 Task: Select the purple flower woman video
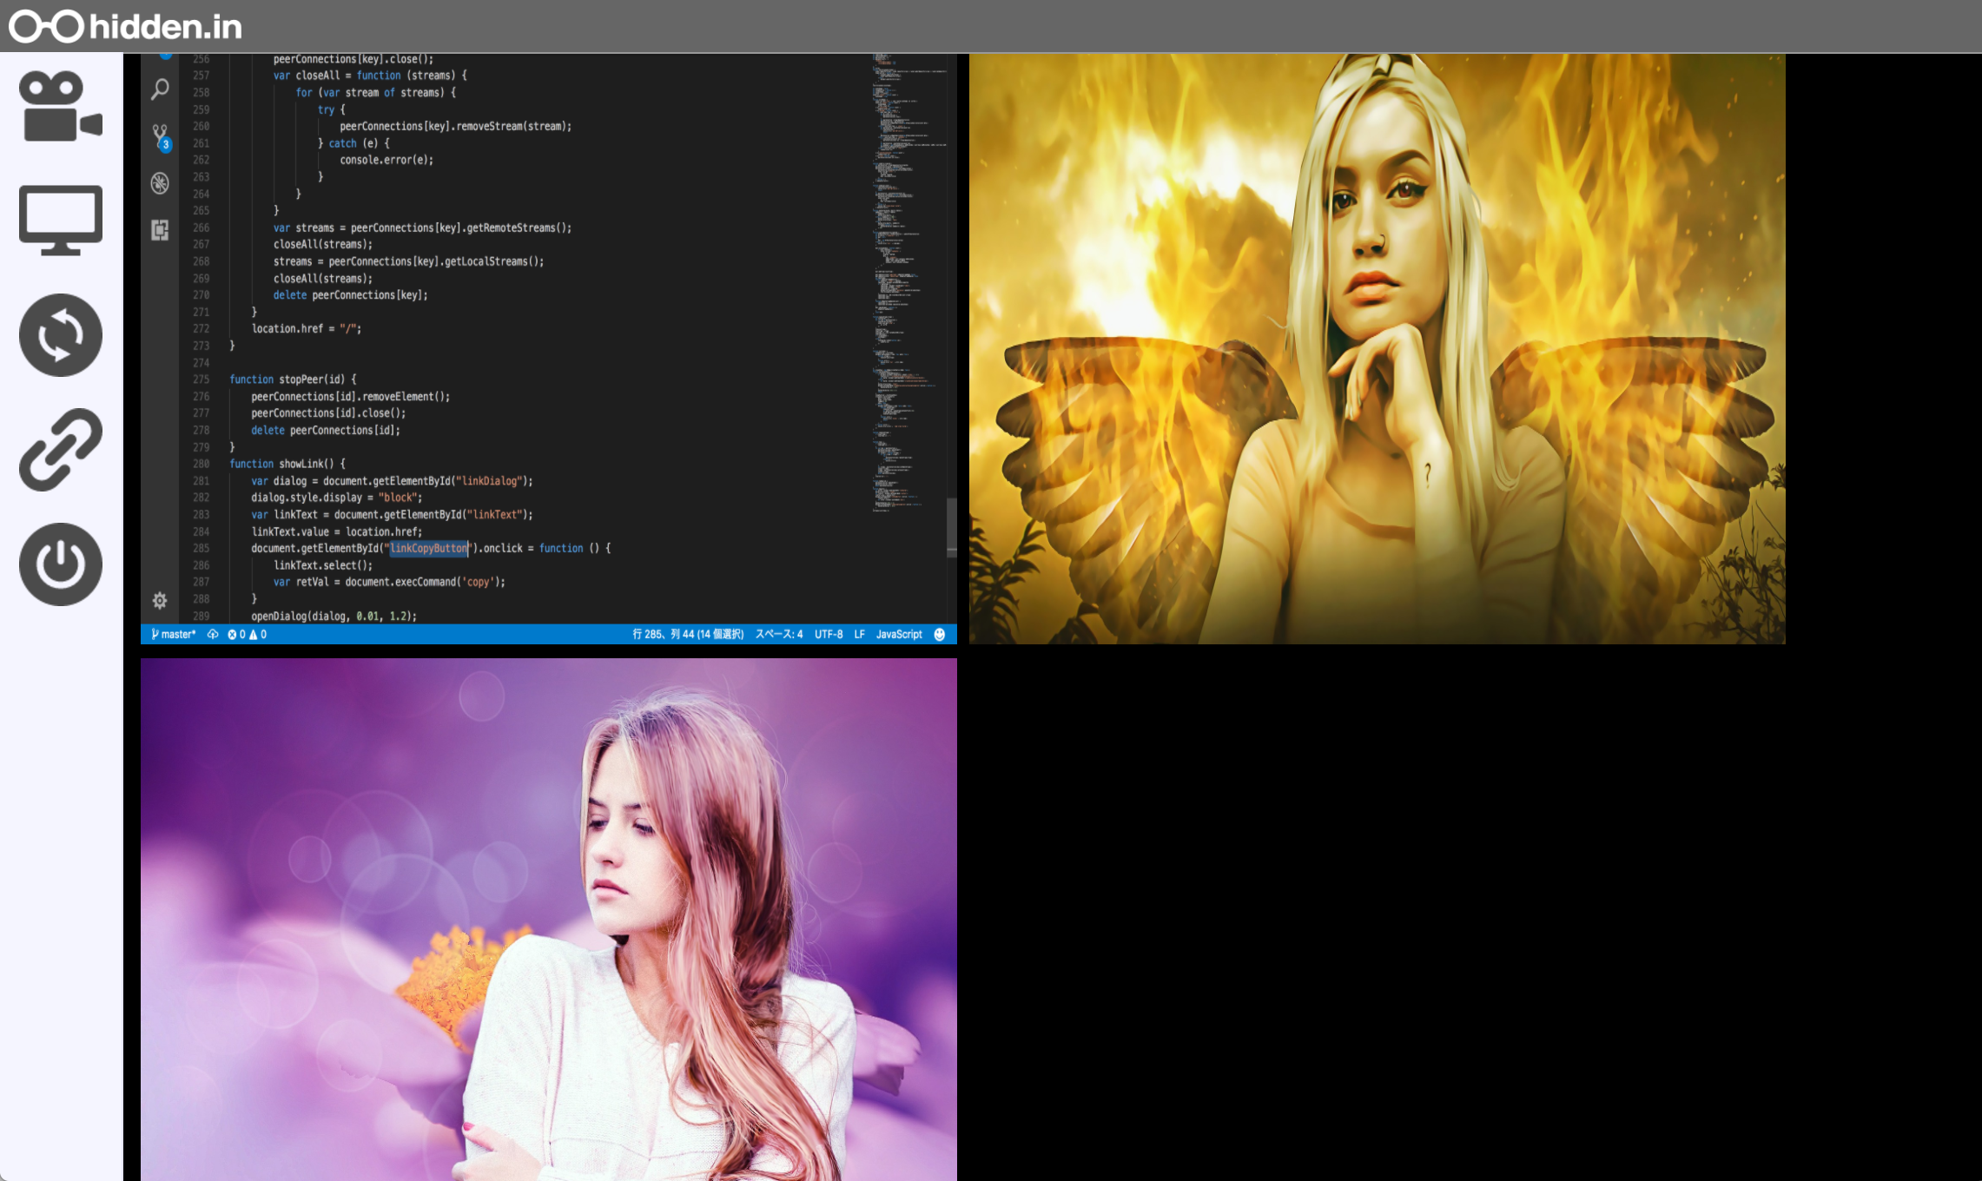click(549, 919)
